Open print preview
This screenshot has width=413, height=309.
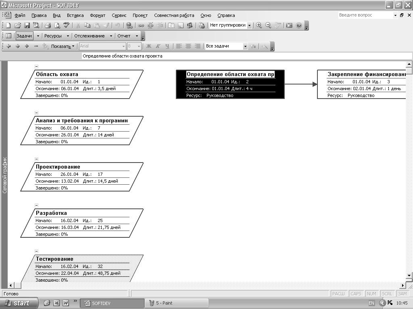coord(57,25)
